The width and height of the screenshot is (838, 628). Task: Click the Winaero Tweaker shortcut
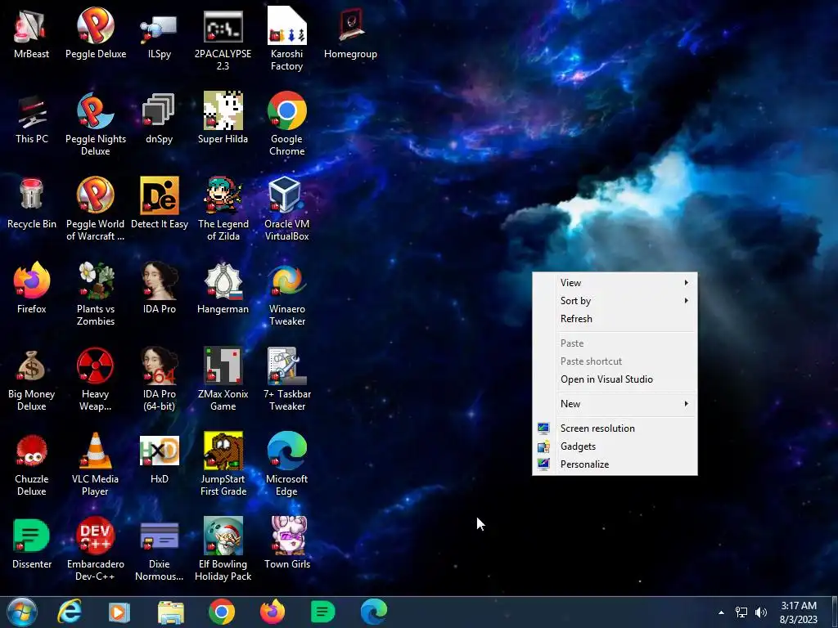287,294
